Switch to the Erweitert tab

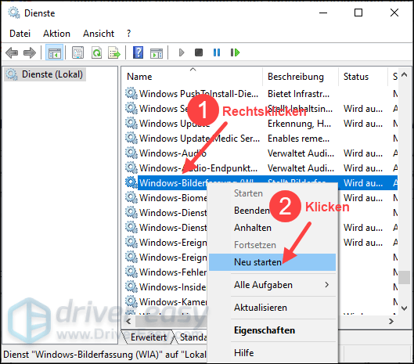point(149,337)
